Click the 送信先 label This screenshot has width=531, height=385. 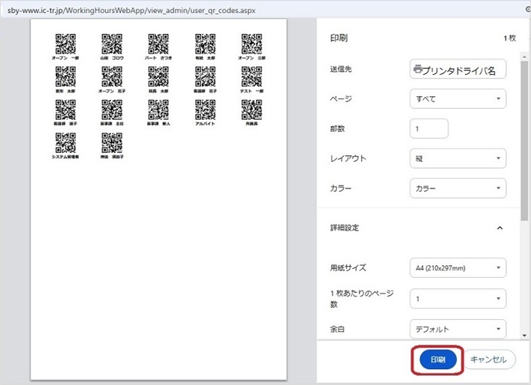pyautogui.click(x=341, y=69)
